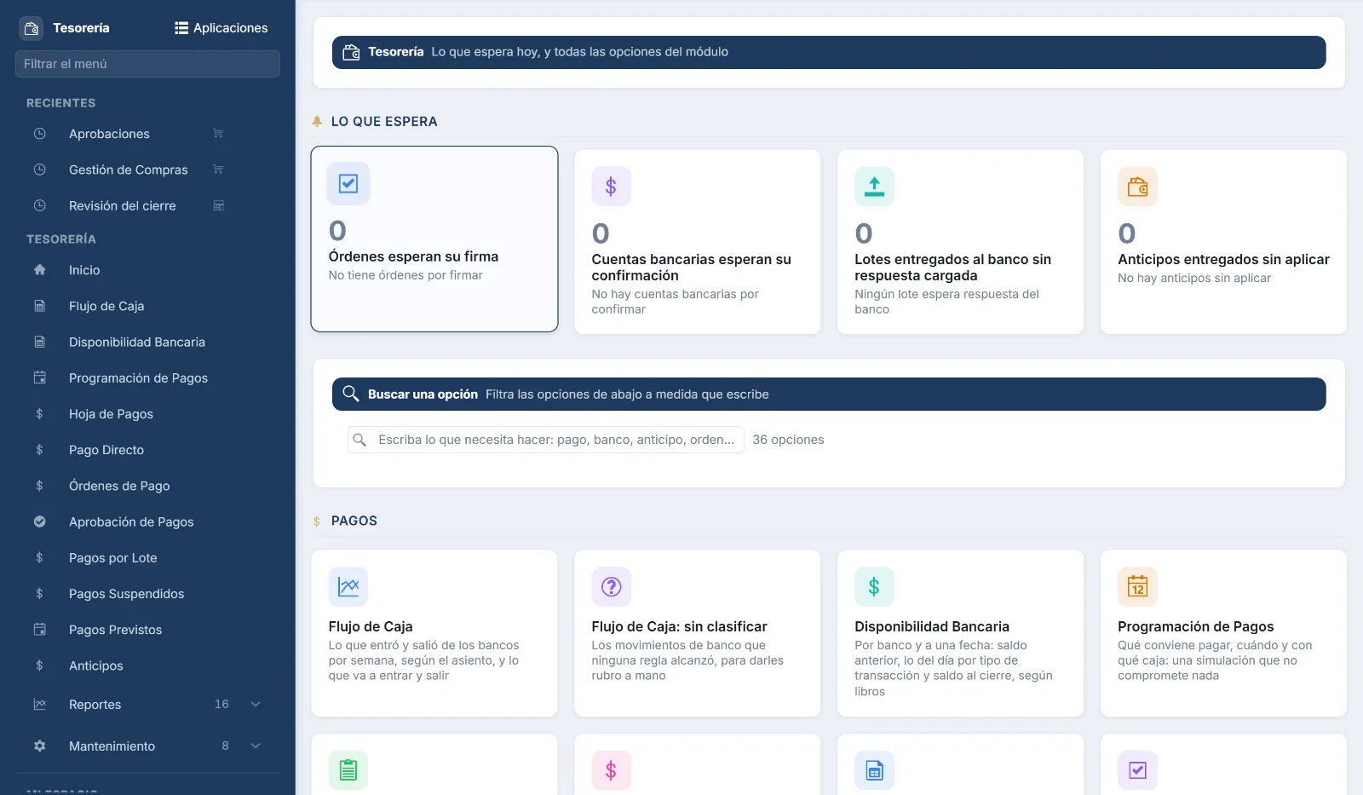Open Pagos por Lote
The height and width of the screenshot is (795, 1363).
147,558
